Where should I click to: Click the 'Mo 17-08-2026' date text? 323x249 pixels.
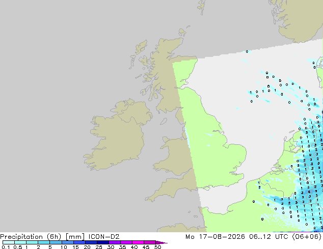tap(215, 237)
